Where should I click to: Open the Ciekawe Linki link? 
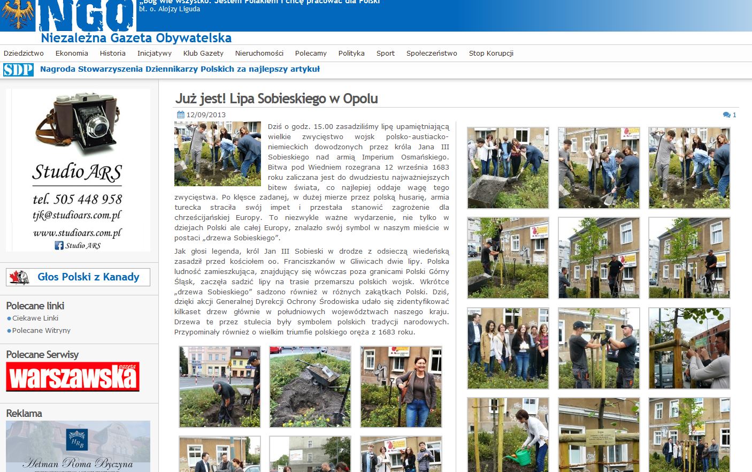[x=35, y=318]
